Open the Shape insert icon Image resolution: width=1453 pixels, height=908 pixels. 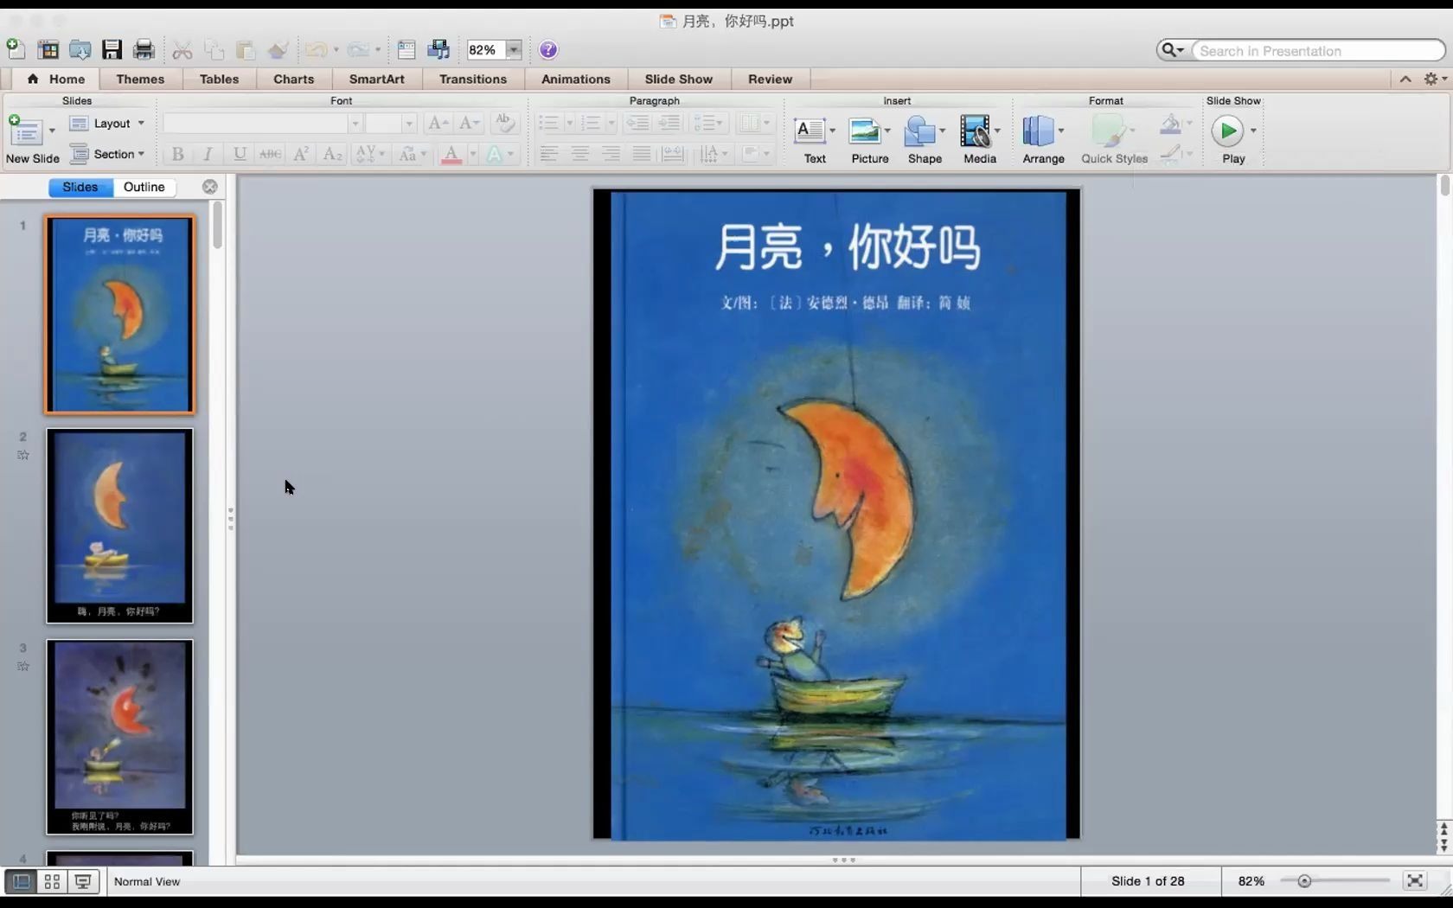point(919,131)
